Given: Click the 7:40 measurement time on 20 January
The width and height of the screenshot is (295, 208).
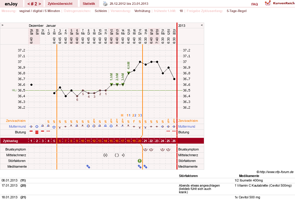Looking at the screenshot, I should 157,41.
